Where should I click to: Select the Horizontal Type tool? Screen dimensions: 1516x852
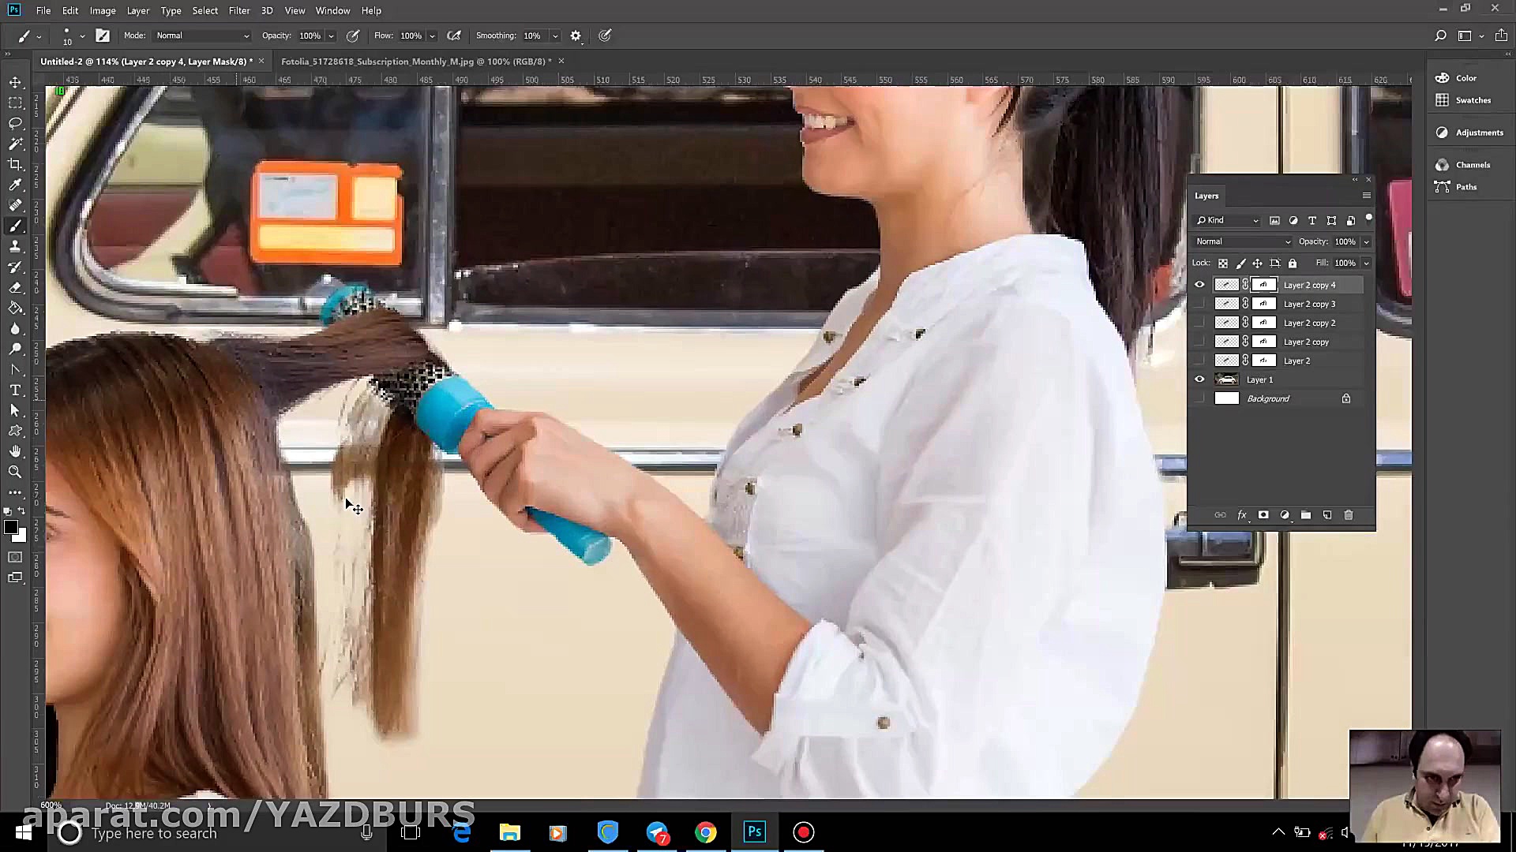(x=15, y=390)
